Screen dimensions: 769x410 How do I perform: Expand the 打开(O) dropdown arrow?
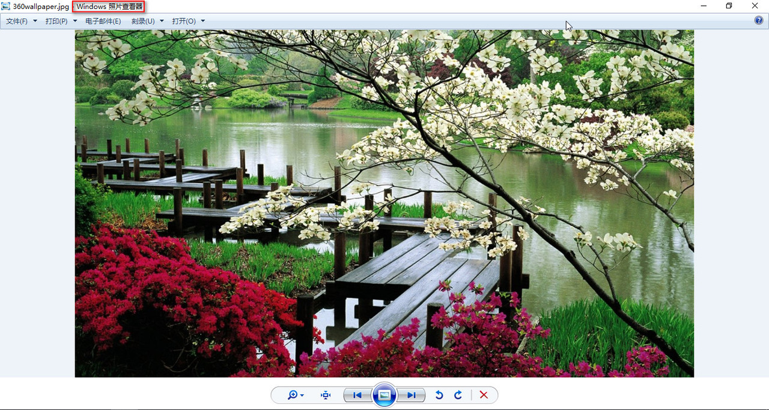pos(203,21)
